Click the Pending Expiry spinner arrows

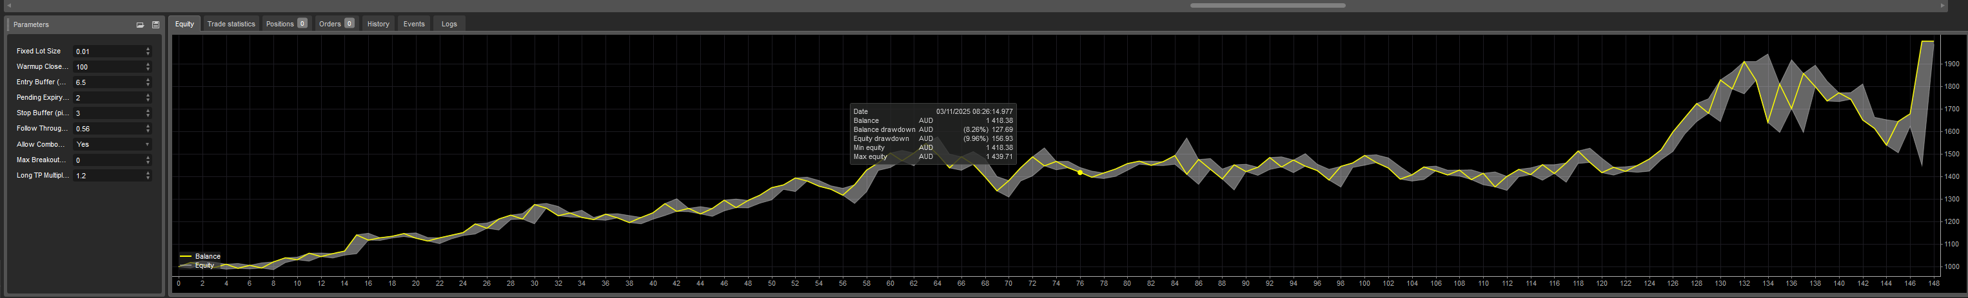click(x=148, y=98)
